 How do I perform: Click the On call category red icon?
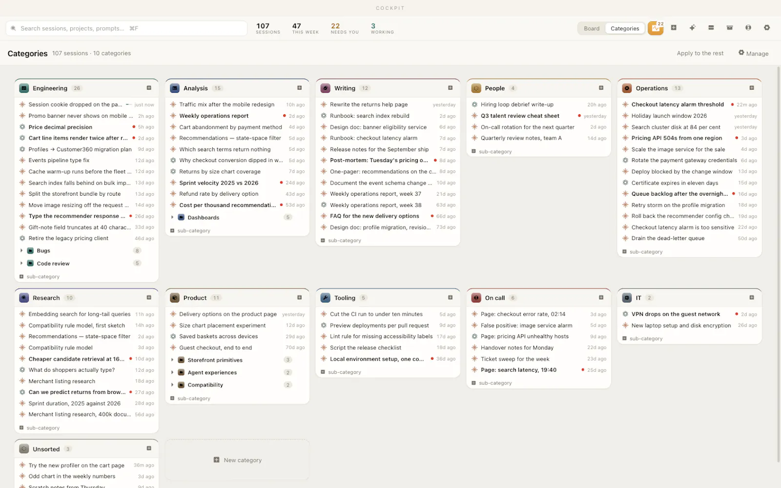click(x=476, y=298)
